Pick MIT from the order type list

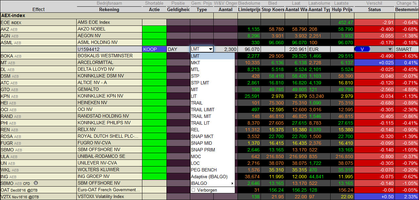click(x=213, y=89)
